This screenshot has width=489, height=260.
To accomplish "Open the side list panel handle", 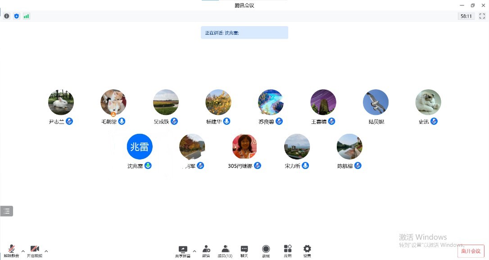I will [x=7, y=211].
